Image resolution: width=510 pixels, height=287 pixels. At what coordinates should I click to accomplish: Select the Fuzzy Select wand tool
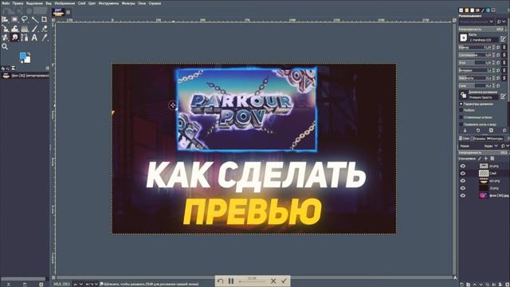tap(34, 19)
